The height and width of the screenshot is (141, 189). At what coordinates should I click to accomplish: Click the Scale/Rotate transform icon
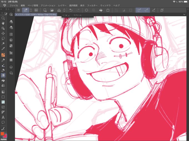pyautogui.click(x=108, y=10)
